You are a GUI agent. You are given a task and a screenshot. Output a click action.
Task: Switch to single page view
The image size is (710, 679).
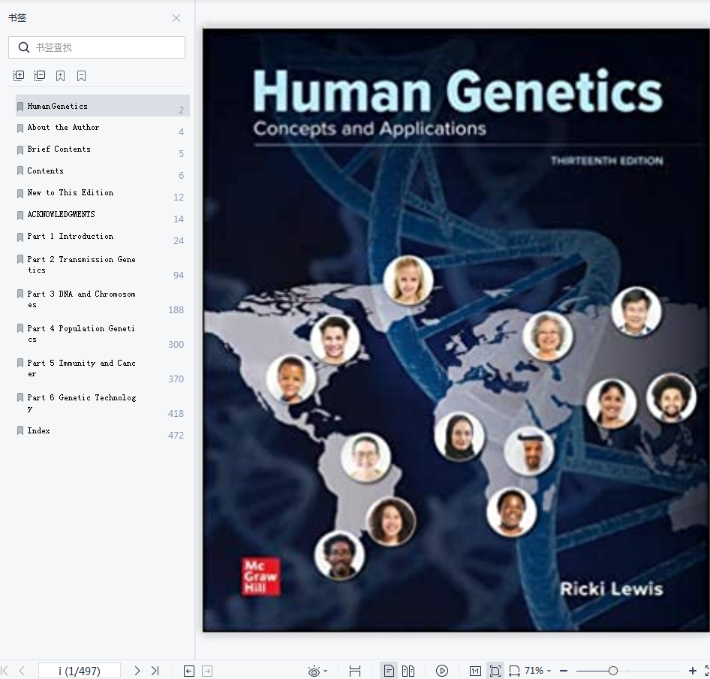tap(389, 671)
